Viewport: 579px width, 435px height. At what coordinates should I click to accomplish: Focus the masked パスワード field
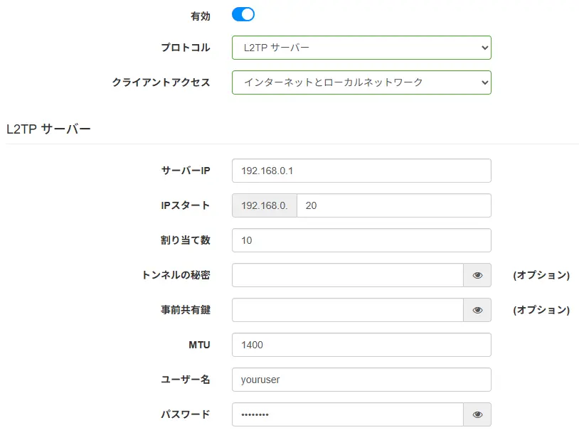click(348, 414)
